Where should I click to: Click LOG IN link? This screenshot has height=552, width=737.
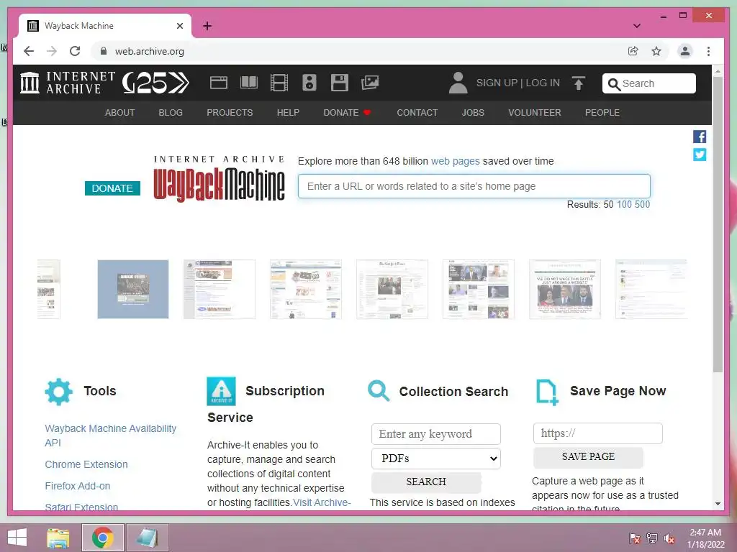(x=543, y=83)
